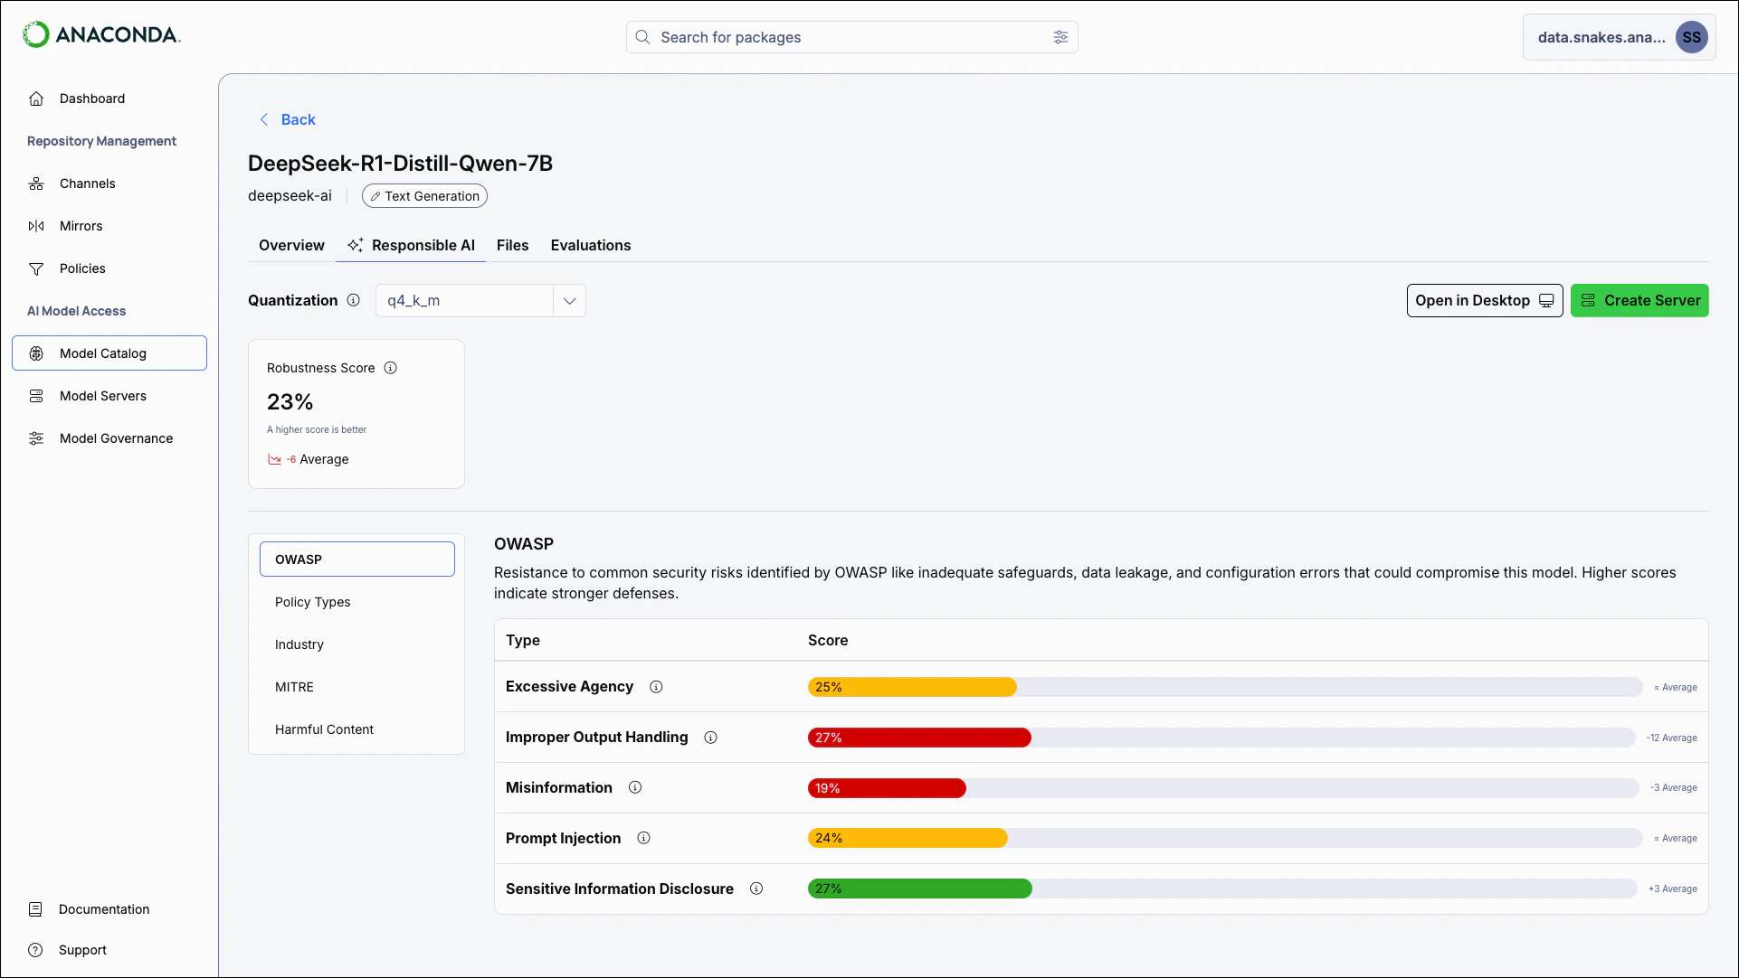Click the info icon next to Quantization
Viewport: 1739px width, 978px height.
(353, 300)
